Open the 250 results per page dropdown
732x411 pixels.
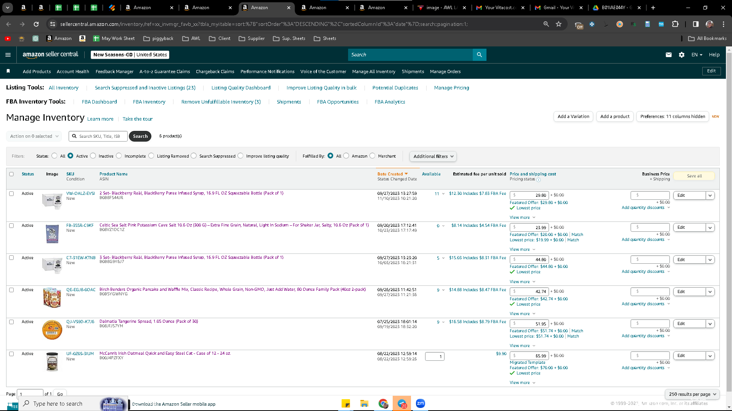pos(692,394)
